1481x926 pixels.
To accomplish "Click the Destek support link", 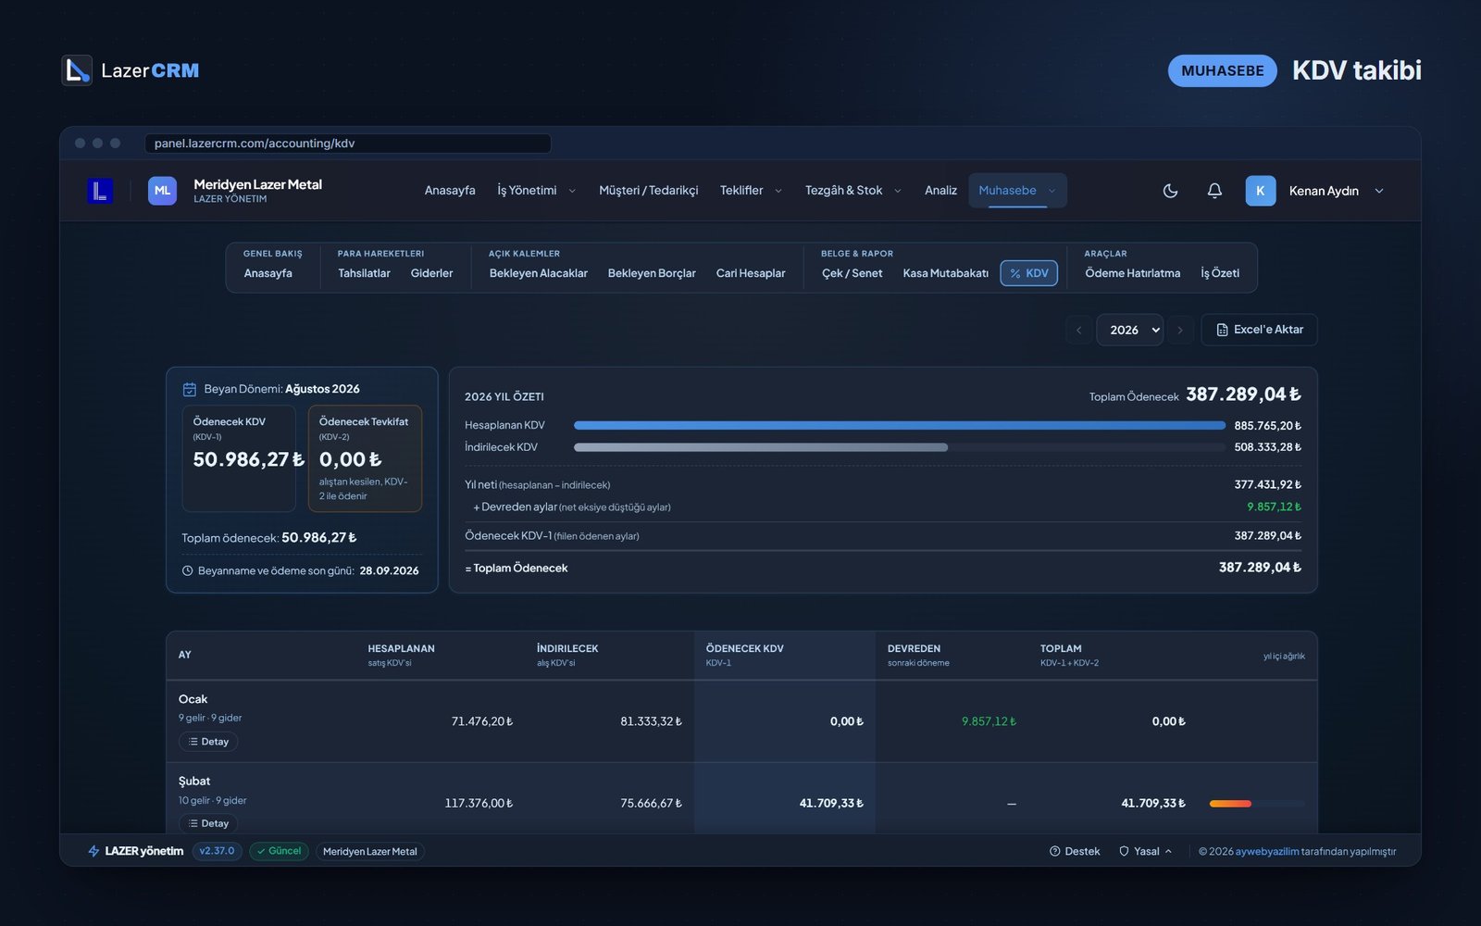I will (x=1075, y=851).
